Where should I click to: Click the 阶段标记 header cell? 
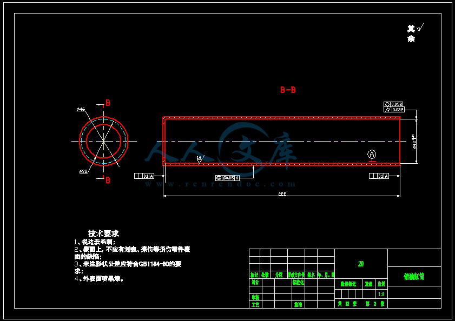(x=348, y=284)
